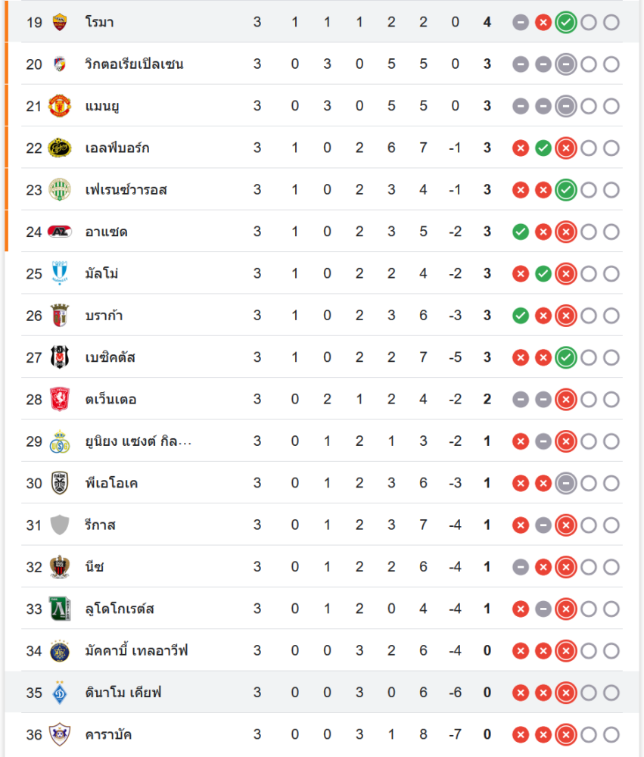Click the Malmo club crest icon
Image resolution: width=644 pixels, height=757 pixels.
(x=60, y=273)
